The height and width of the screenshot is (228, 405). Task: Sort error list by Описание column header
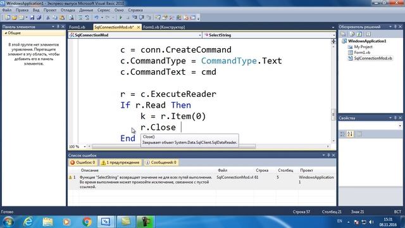point(90,170)
